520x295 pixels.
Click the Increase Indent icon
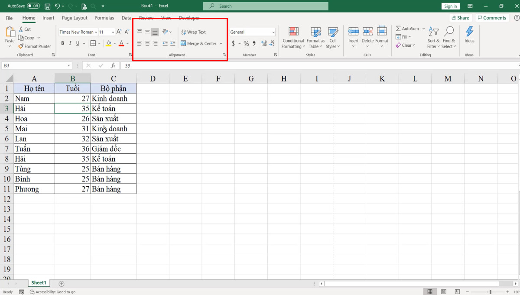pyautogui.click(x=173, y=43)
